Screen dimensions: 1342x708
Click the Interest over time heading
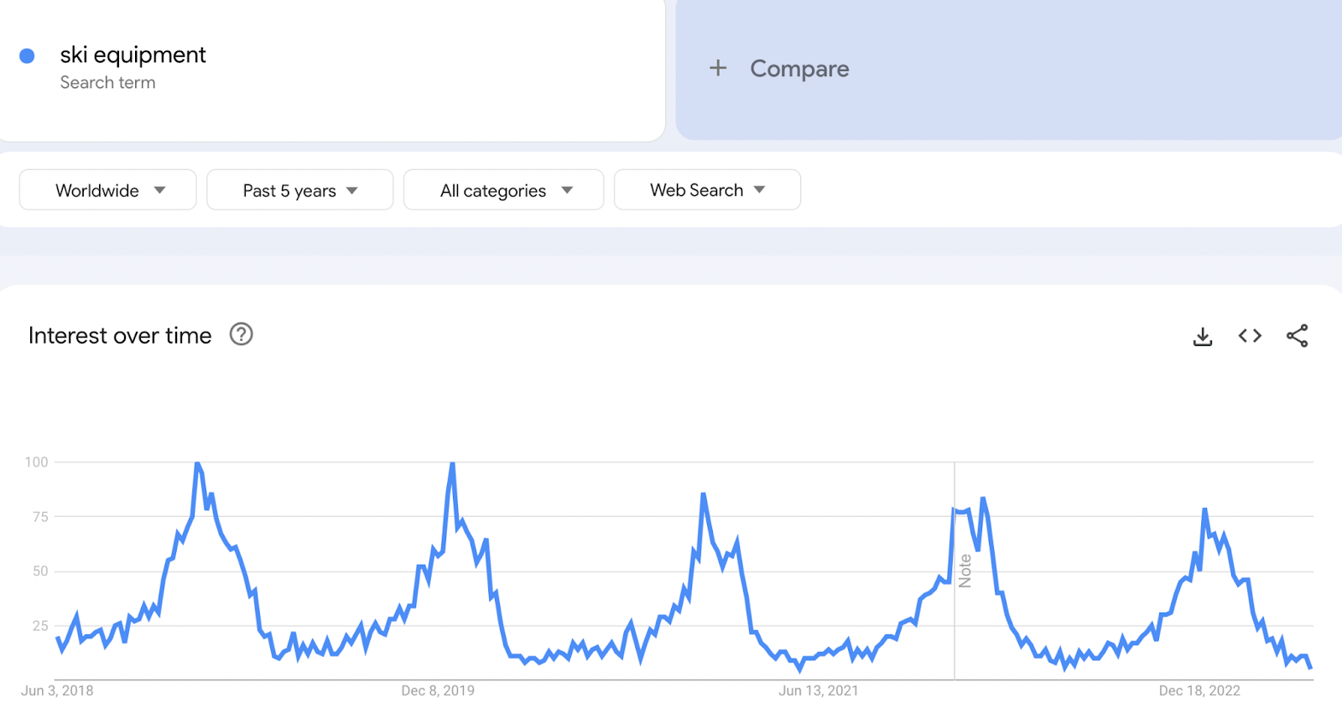(x=120, y=335)
